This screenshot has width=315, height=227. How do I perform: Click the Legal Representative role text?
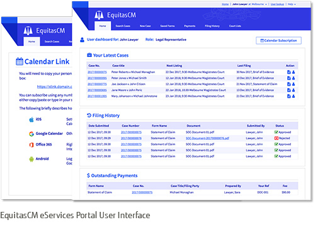click(171, 40)
